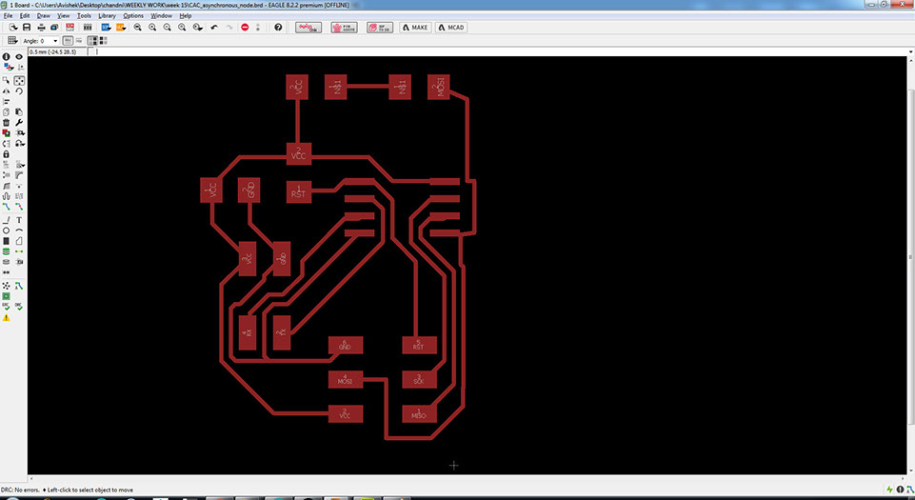This screenshot has height=500, width=915.
Task: Open the Zoom select dropdown magnifier
Action: pyautogui.click(x=197, y=28)
